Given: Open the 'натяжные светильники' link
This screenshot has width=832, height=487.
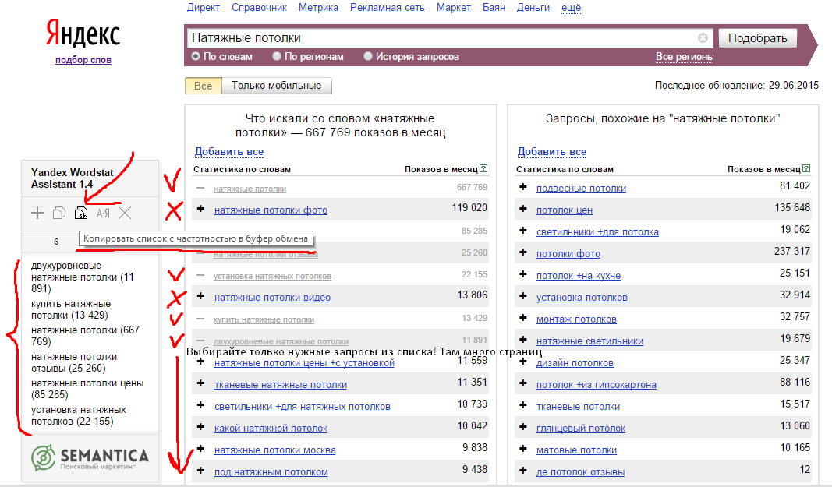Looking at the screenshot, I should (589, 341).
